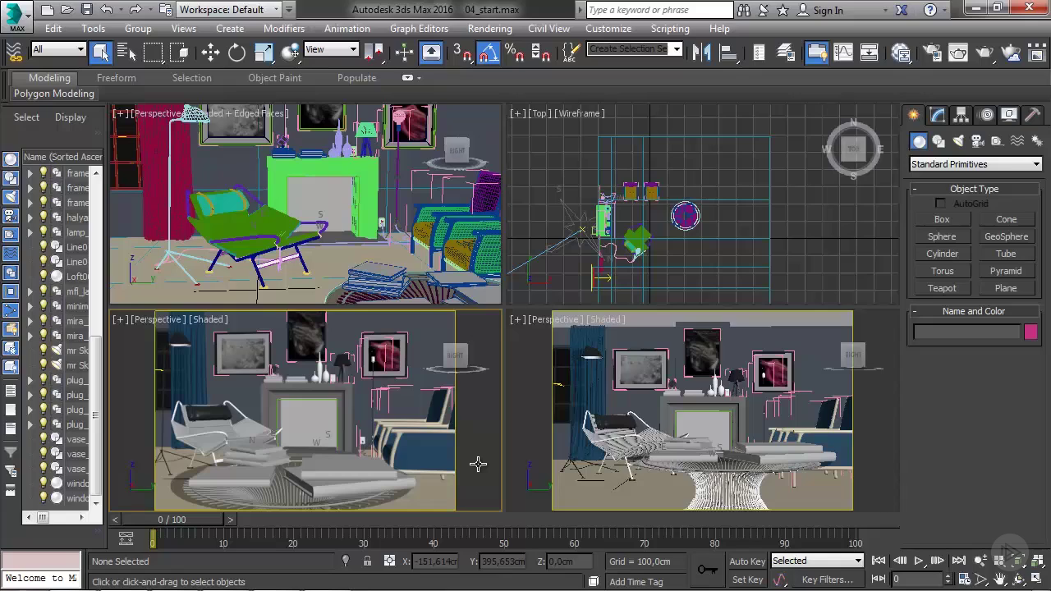Switch to the Populate ribbon tab

[356, 78]
